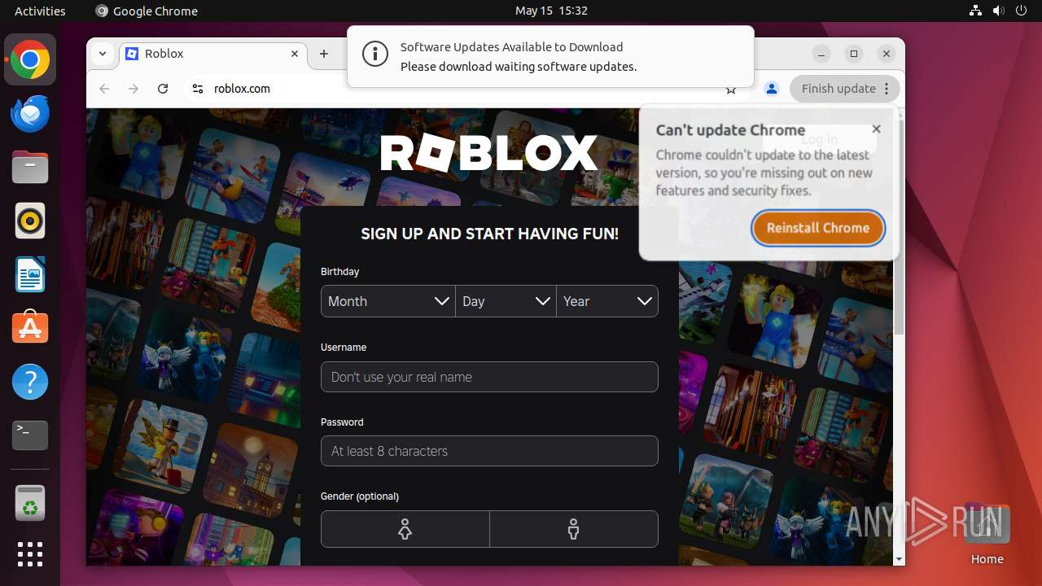The width and height of the screenshot is (1042, 586).
Task: Show Applications grid icon
Action: click(x=30, y=554)
